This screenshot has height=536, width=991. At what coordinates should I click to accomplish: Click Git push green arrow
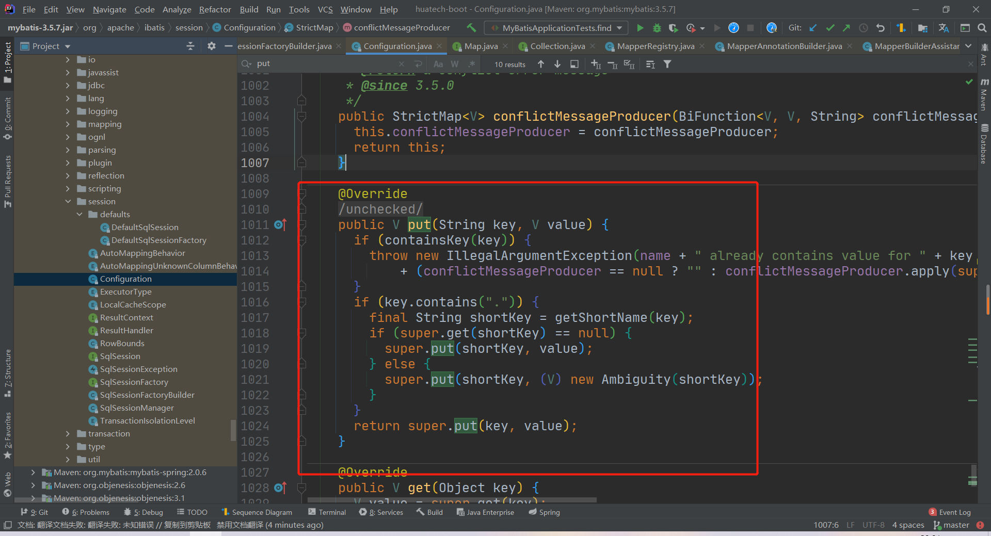coord(846,28)
